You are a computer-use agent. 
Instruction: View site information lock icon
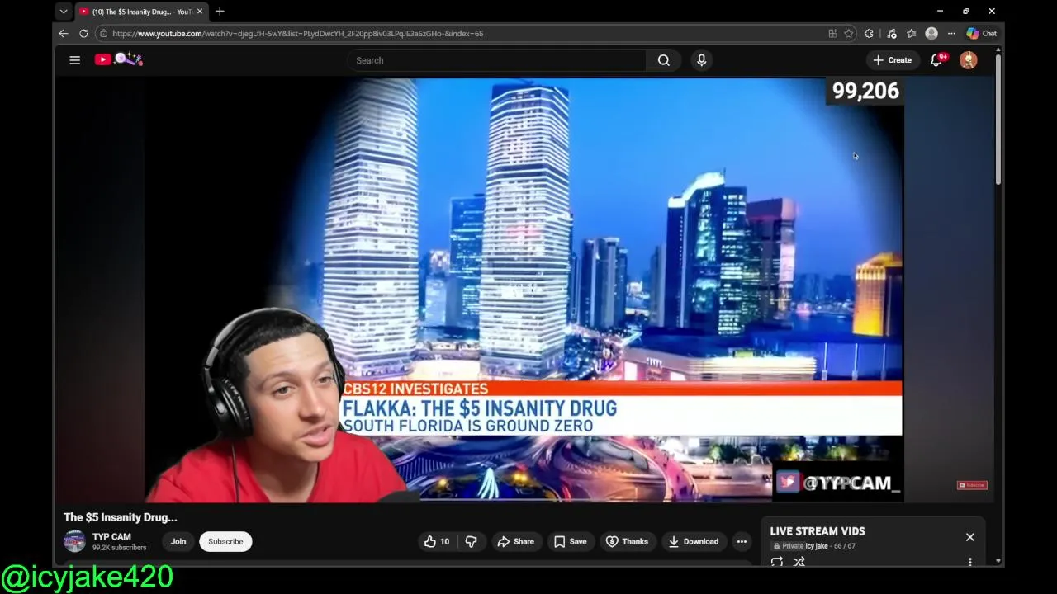103,33
